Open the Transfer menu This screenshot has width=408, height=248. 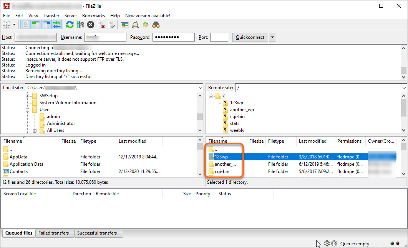point(51,16)
